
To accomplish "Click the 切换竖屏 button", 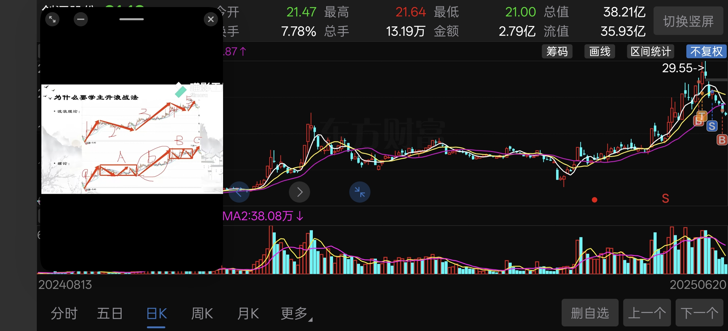I will (x=688, y=21).
